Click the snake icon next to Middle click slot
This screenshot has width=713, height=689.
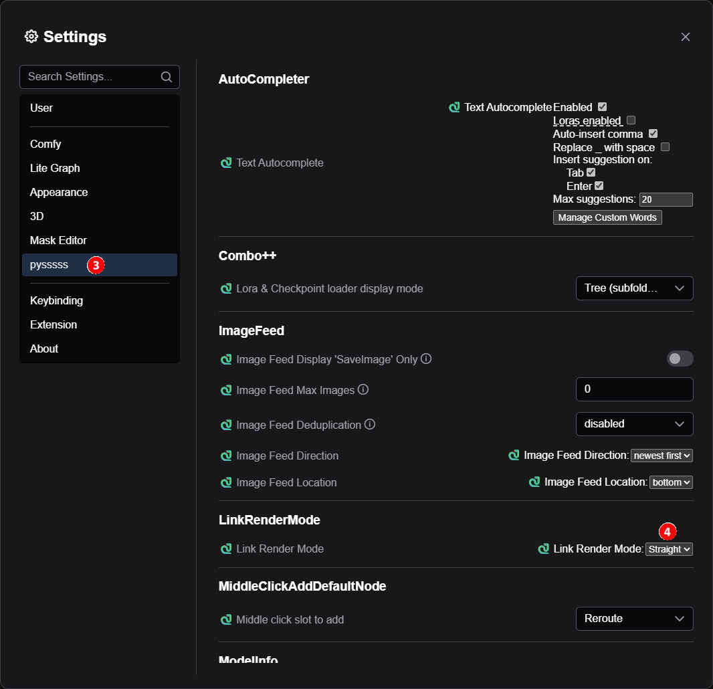[226, 620]
